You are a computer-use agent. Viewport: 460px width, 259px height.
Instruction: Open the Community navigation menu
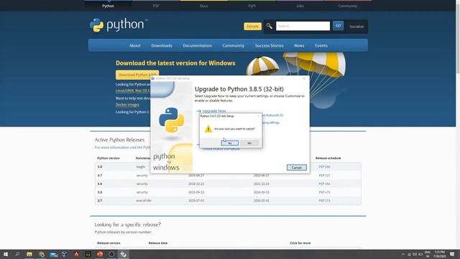coord(233,45)
